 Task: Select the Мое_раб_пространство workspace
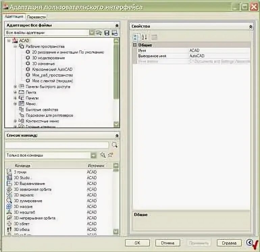click(52, 75)
